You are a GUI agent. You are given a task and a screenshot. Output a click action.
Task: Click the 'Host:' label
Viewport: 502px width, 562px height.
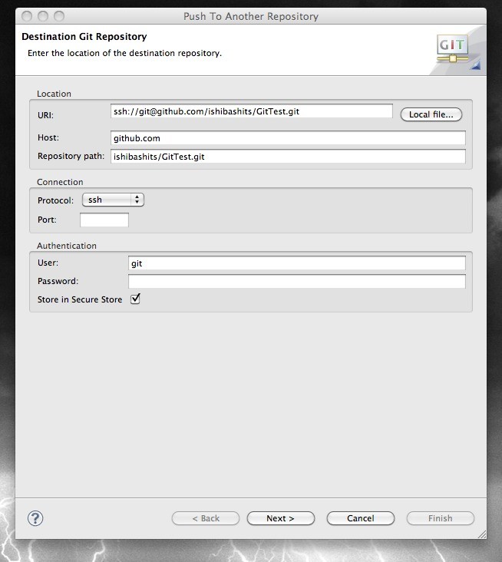tap(48, 137)
